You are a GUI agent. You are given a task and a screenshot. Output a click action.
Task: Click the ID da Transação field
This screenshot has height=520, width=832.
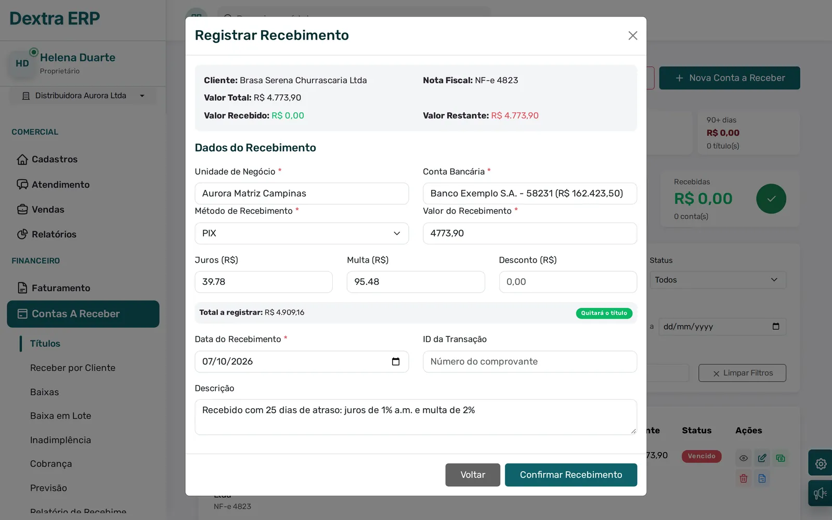point(530,361)
